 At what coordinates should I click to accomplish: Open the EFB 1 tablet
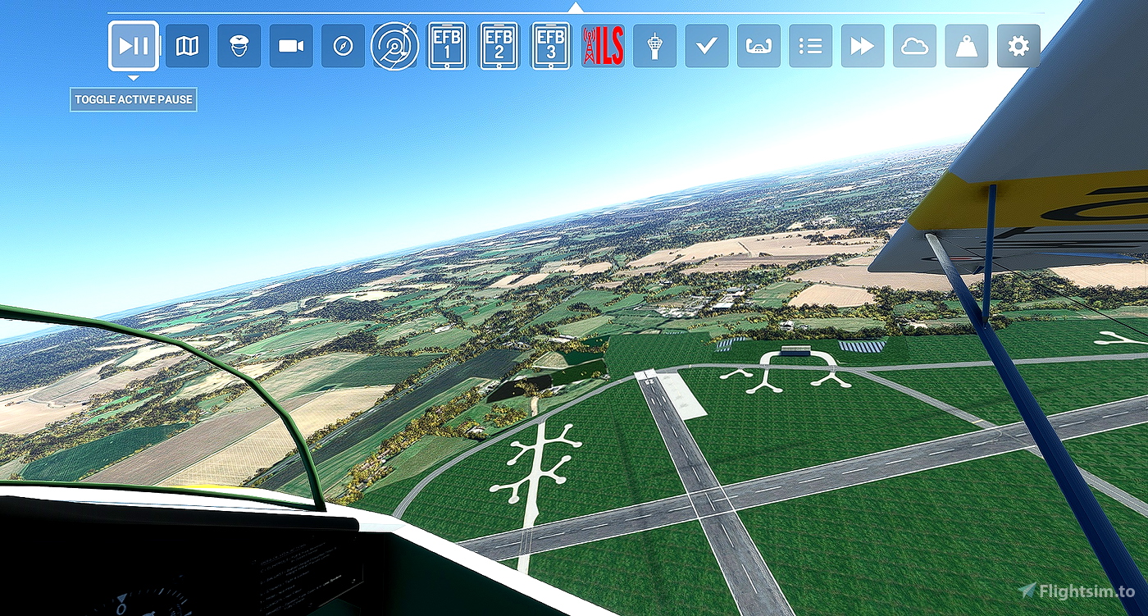(446, 46)
